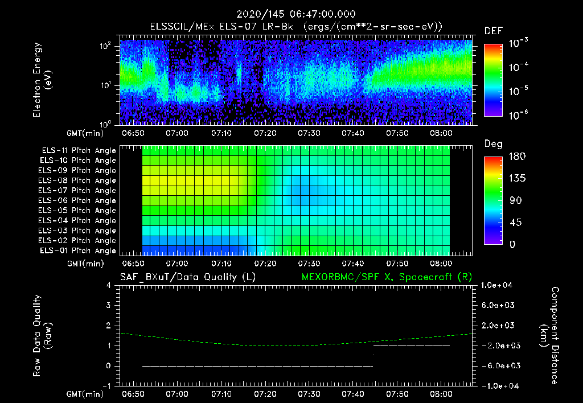Screen dimensions: 583x403
Task: Click the green MEXORBMC/SPF X, Spacecraft legend
Action: (x=387, y=277)
